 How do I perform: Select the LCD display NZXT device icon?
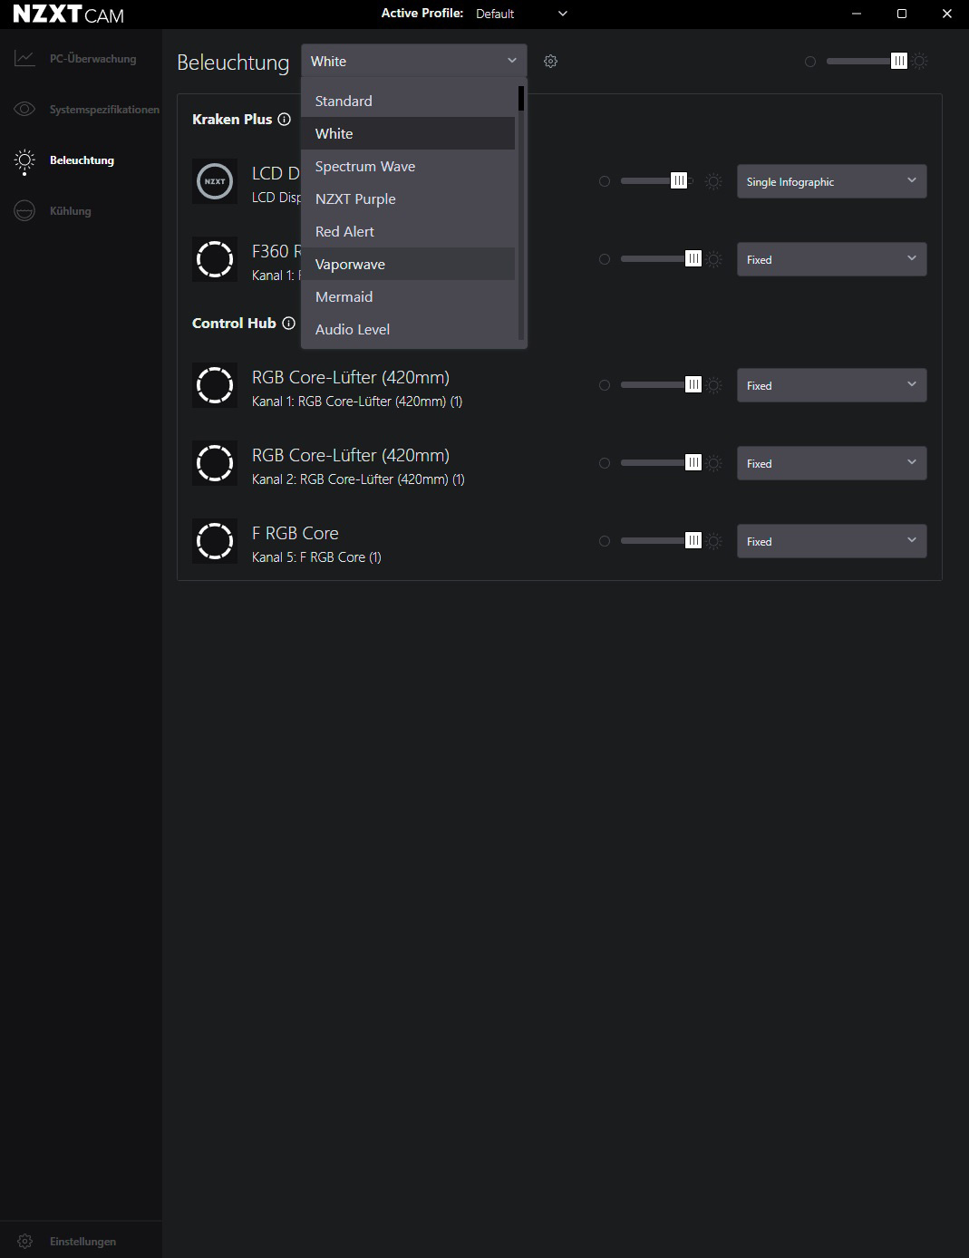click(x=215, y=181)
